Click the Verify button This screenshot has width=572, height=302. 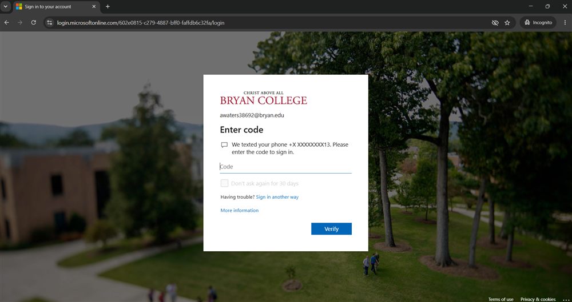(331, 229)
